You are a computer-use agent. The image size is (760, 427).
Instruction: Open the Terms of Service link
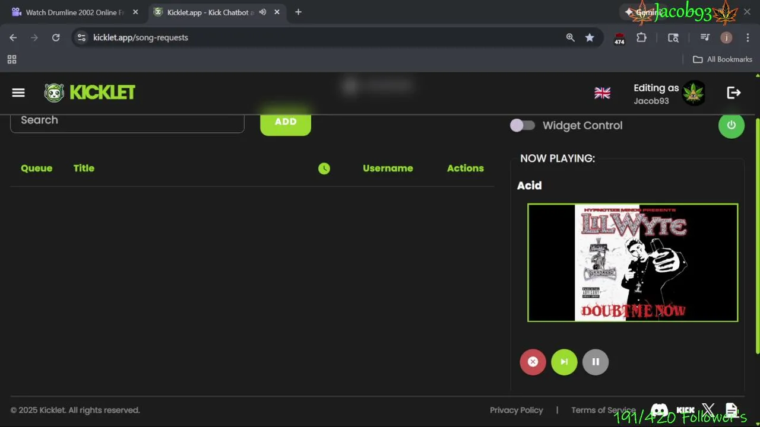coord(603,410)
